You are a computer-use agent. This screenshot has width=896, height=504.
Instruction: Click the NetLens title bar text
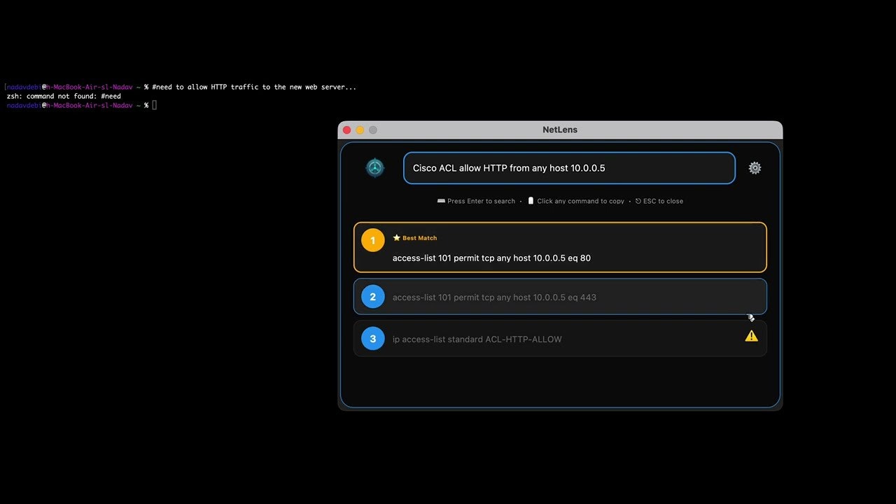click(559, 129)
